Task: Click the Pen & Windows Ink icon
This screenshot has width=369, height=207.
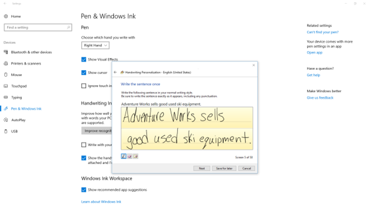Action: click(x=6, y=109)
